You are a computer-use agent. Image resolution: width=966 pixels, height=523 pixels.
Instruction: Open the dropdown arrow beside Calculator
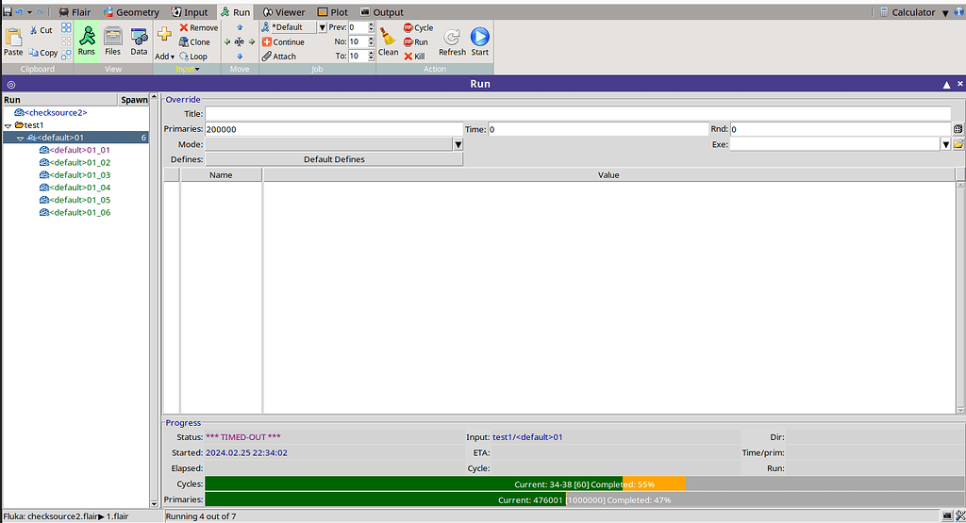[945, 13]
